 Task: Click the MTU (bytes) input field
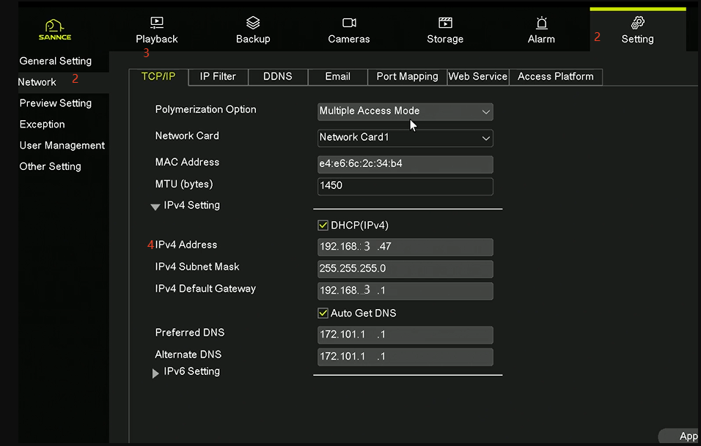[405, 186]
